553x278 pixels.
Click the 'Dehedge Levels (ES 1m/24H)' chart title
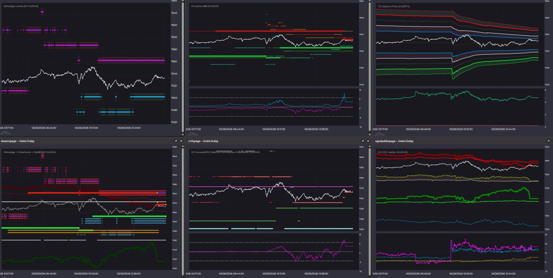point(22,6)
